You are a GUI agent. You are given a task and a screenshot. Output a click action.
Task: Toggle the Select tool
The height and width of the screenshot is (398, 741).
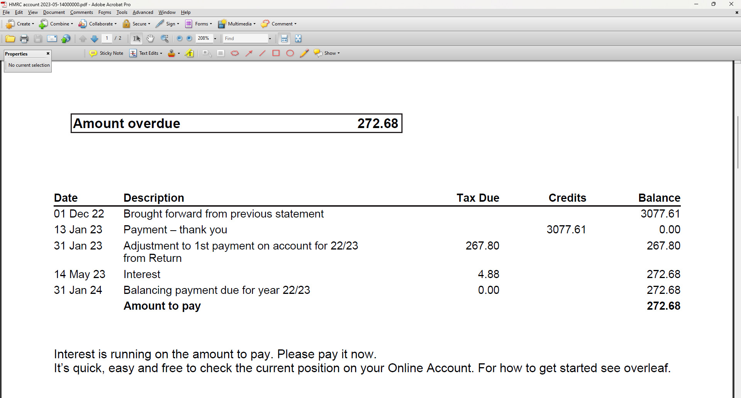click(x=136, y=38)
